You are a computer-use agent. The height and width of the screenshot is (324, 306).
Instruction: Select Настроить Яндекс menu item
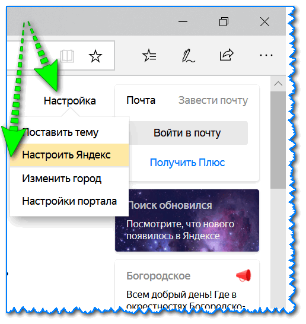tap(69, 155)
